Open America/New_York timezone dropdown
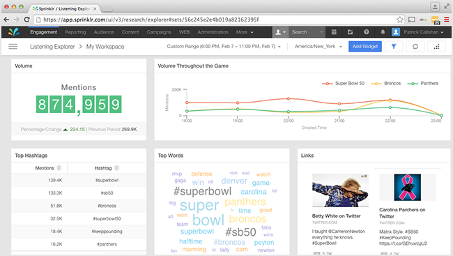The image size is (453, 256). (318, 46)
